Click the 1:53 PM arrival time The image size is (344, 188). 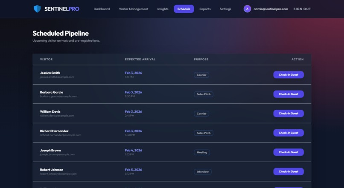(129, 154)
